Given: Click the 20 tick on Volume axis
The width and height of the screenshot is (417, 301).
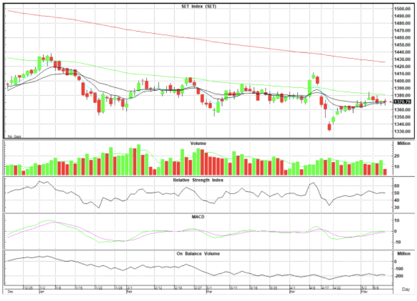Looking at the screenshot, I should click(x=397, y=156).
